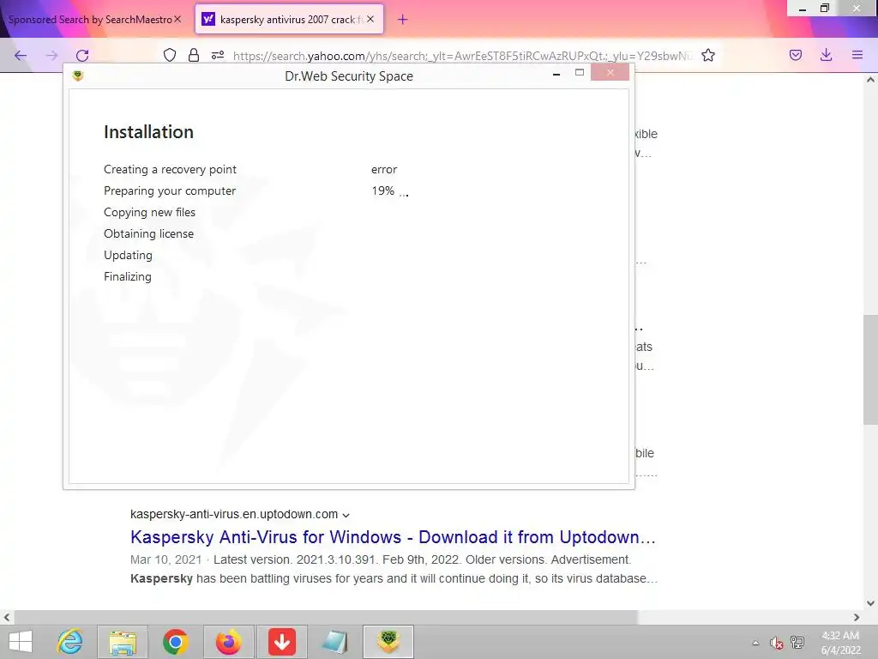Screen dimensions: 878x659
Task: Open the network tray icon
Action: click(797, 642)
